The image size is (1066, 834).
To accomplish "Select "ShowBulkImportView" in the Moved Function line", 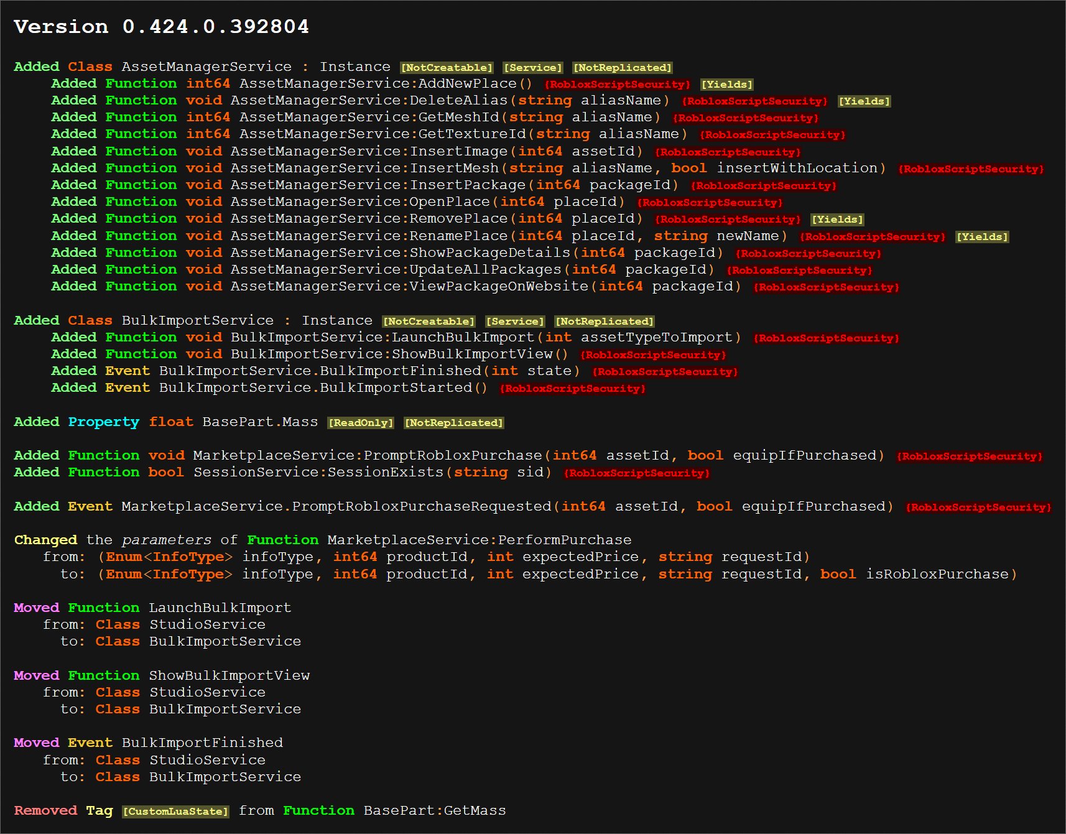I will [229, 675].
